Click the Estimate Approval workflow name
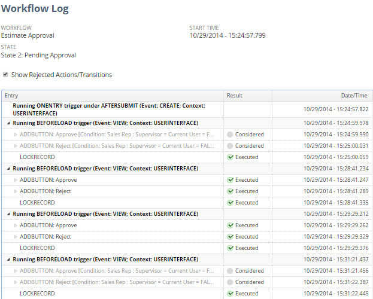Image resolution: width=373 pixels, height=299 pixels. [x=28, y=35]
